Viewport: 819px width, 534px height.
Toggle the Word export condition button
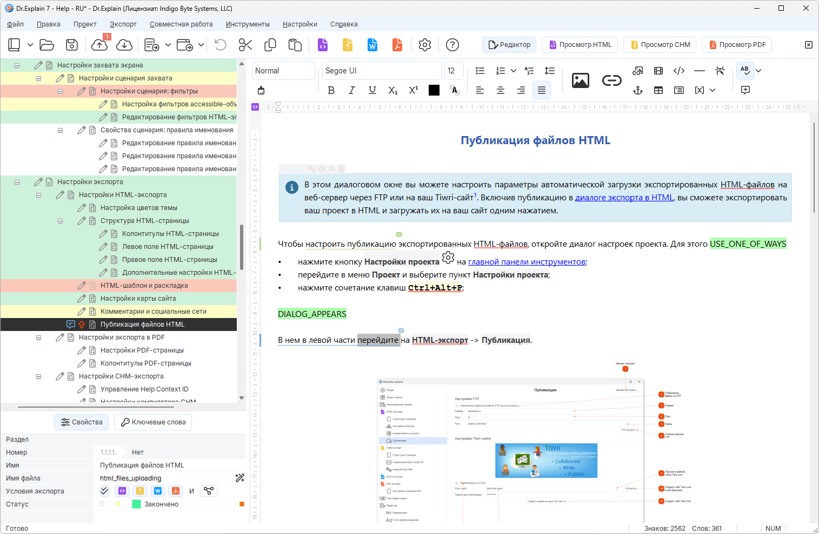[158, 491]
